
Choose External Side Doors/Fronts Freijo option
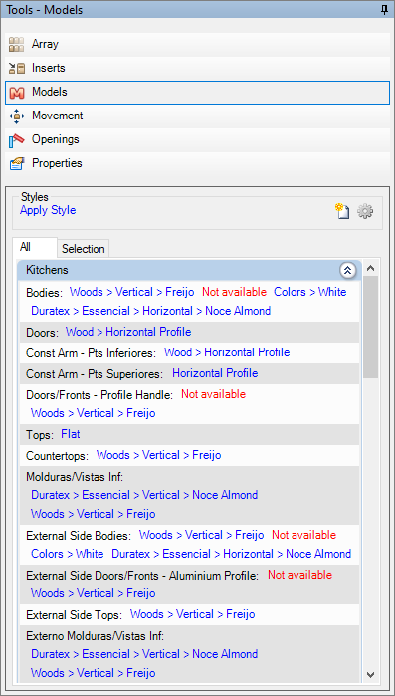94,593
